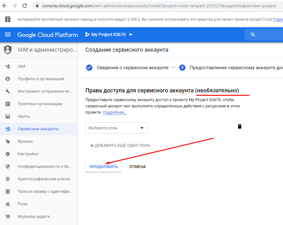Open Политики организации in sidebar

(x=39, y=104)
